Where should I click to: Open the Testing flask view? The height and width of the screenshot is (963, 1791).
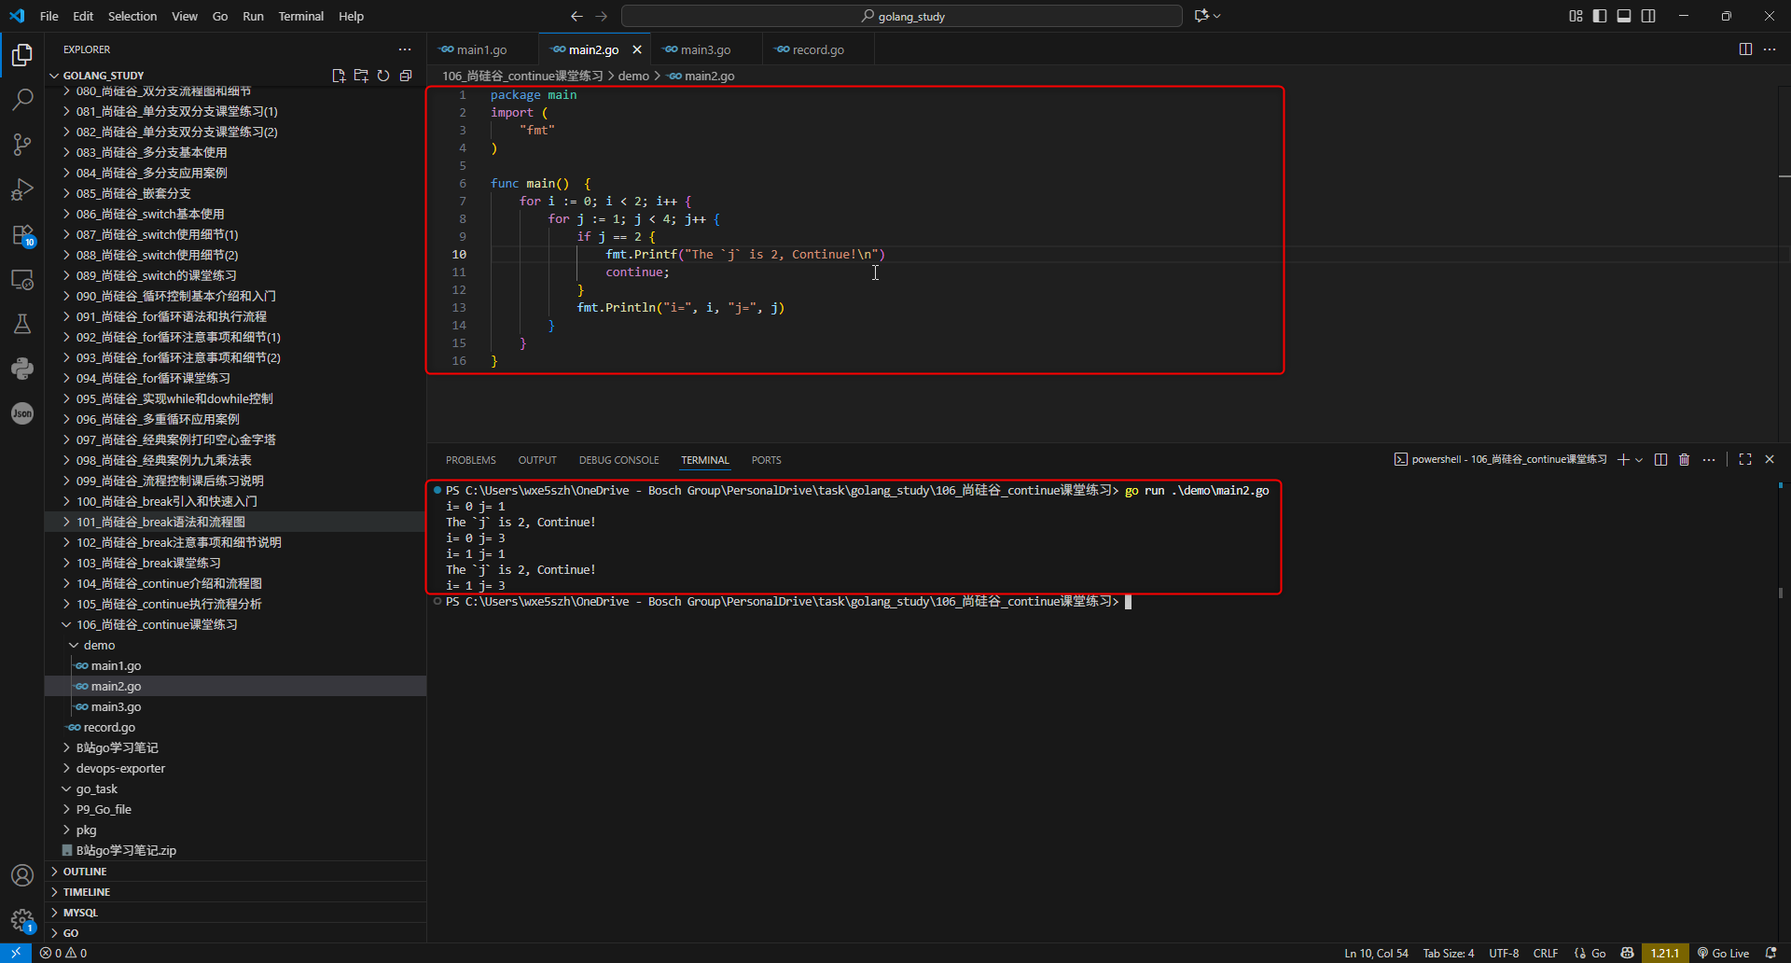coord(22,324)
